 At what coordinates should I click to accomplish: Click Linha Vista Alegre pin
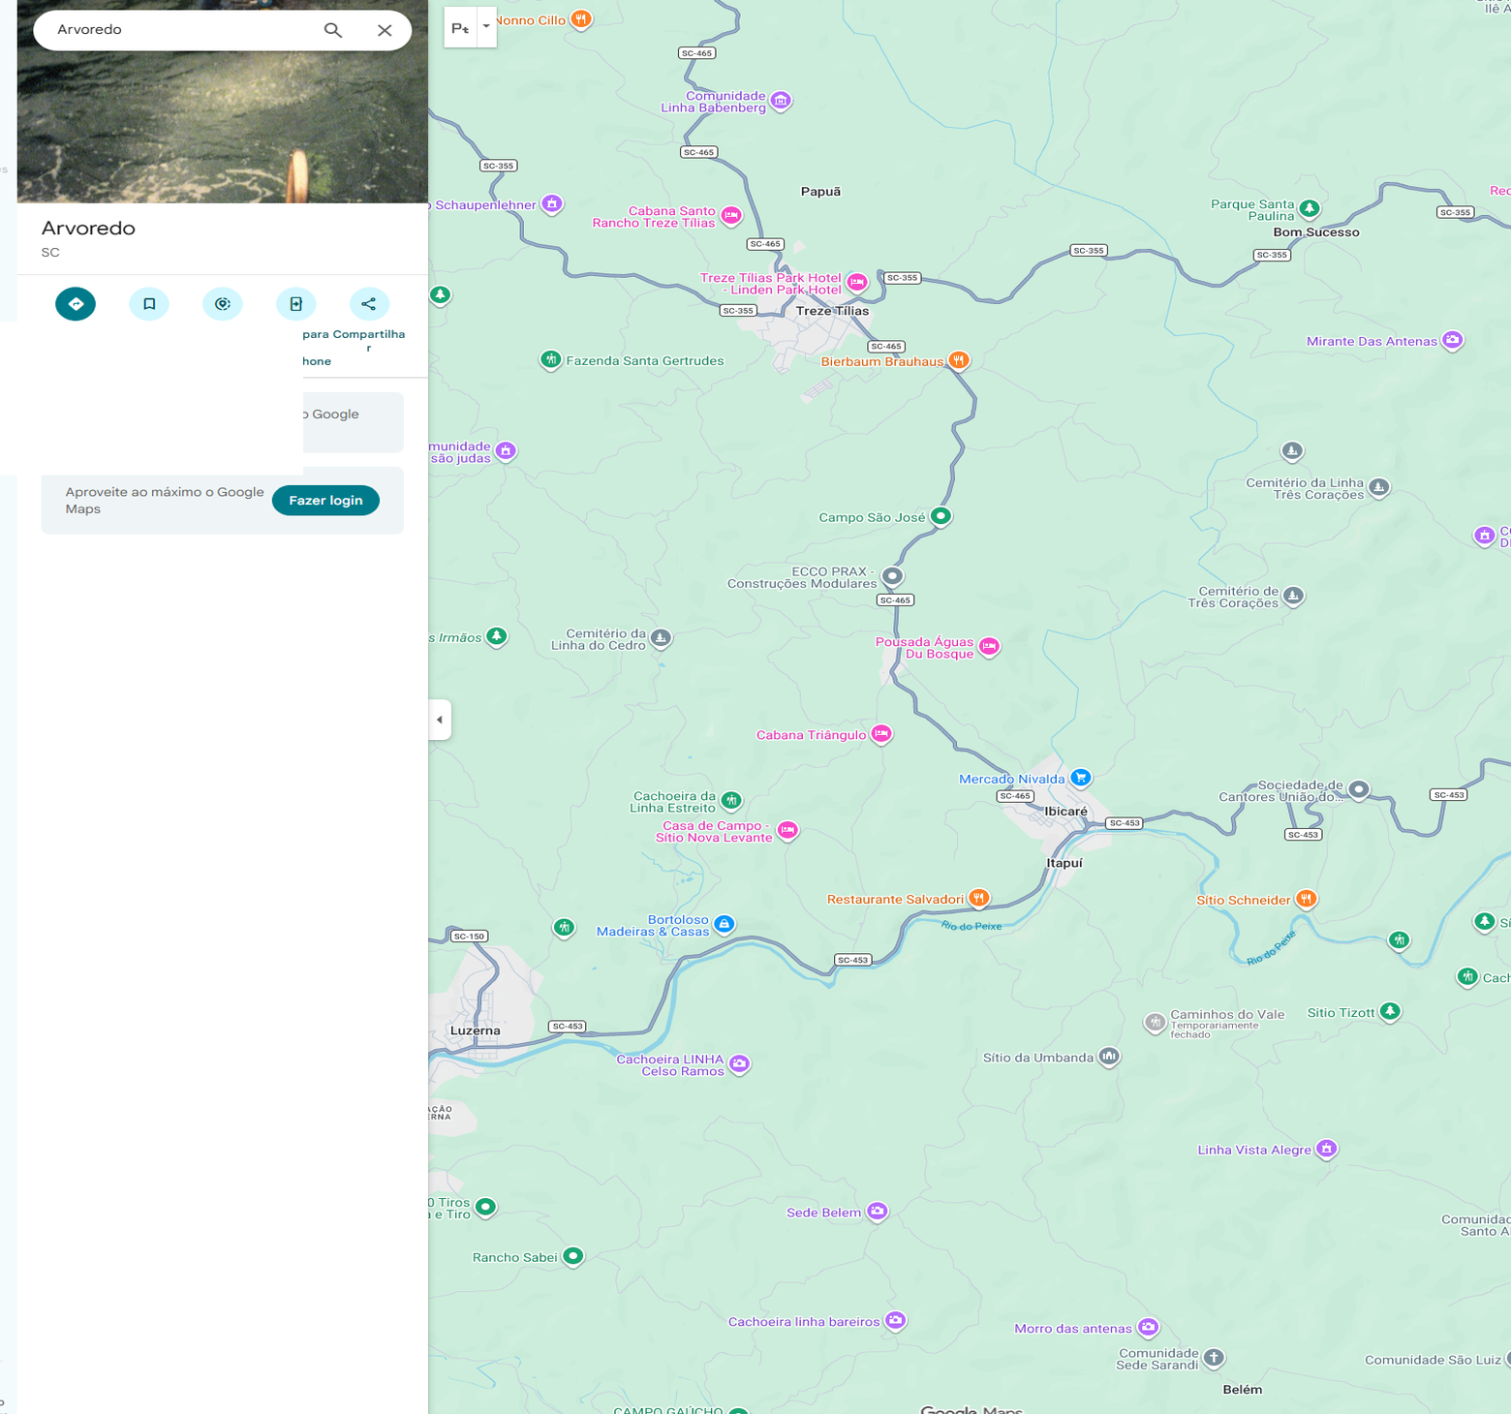[1327, 1149]
